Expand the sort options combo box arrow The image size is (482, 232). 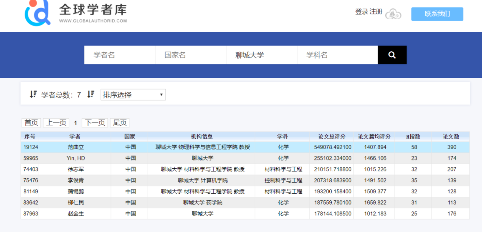(x=161, y=95)
